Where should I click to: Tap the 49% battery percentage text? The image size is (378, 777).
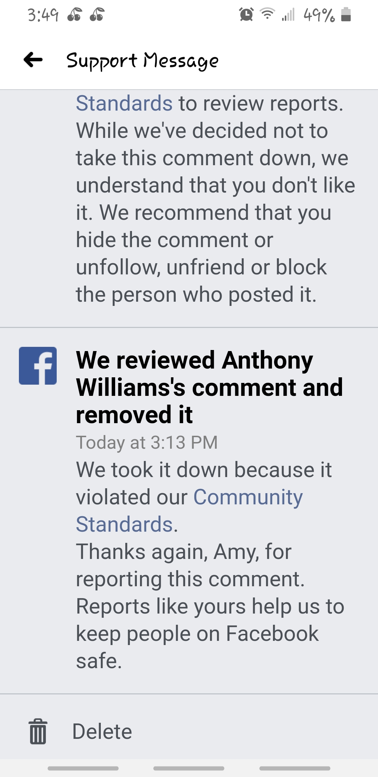coord(319,15)
